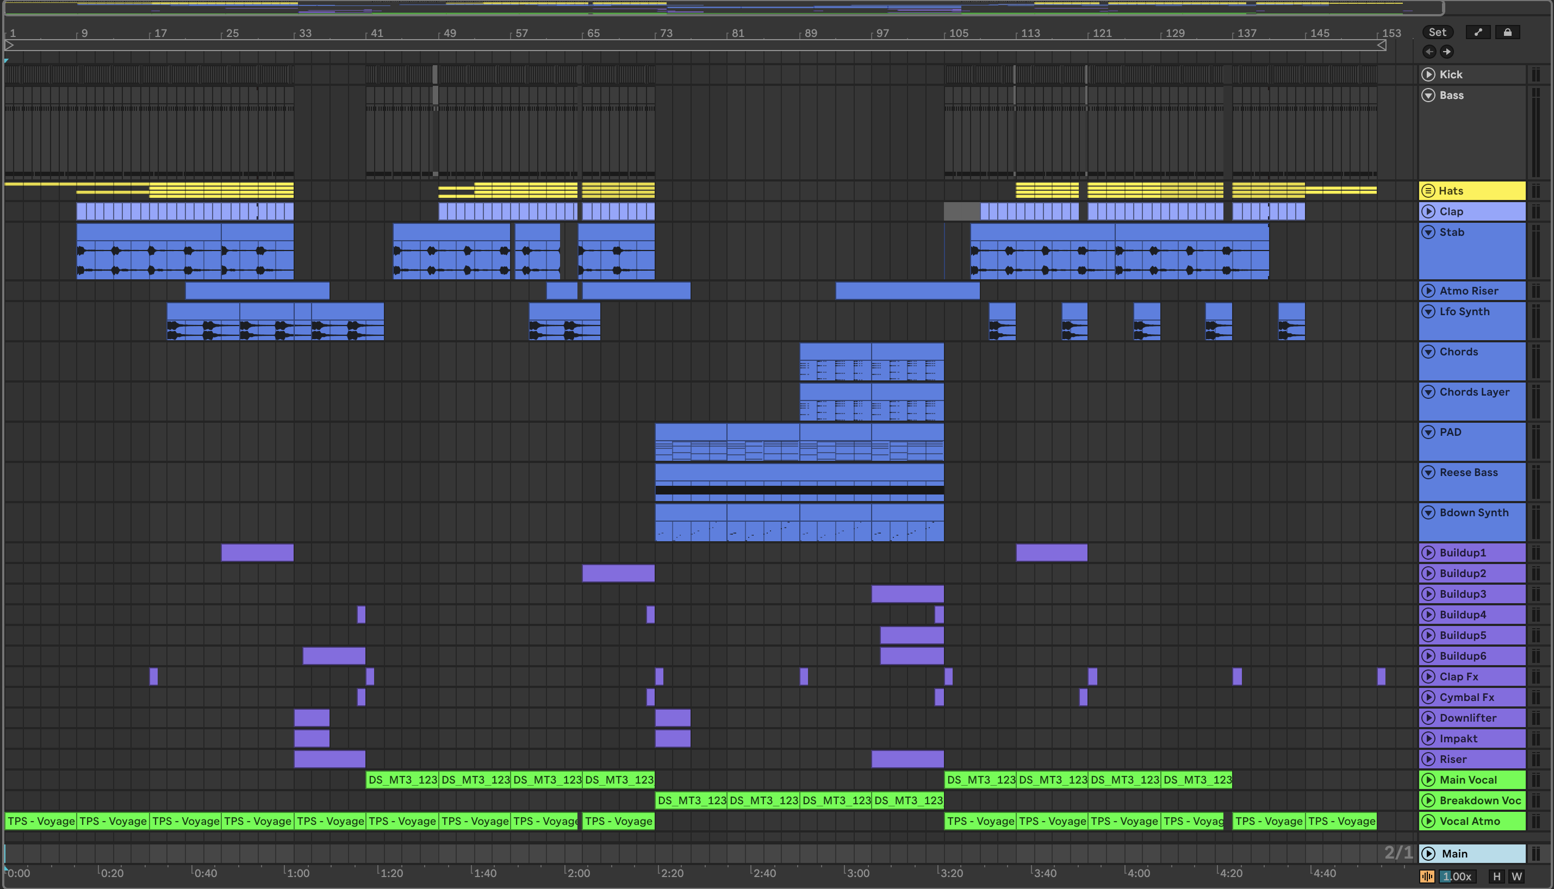Toggle the H optimize height button

tap(1496, 877)
